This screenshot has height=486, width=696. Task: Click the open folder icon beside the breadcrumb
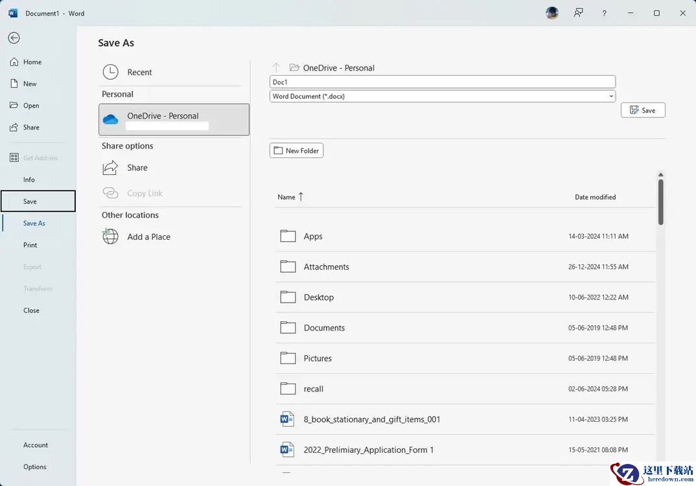tap(294, 67)
